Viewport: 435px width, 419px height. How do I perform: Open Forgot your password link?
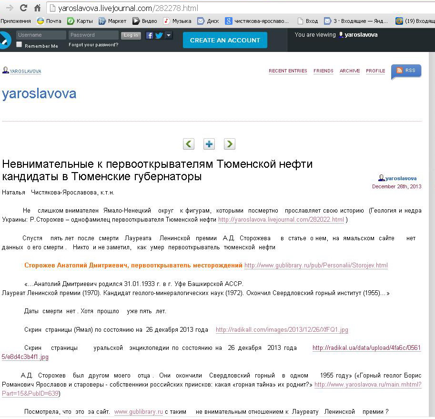[x=93, y=45]
